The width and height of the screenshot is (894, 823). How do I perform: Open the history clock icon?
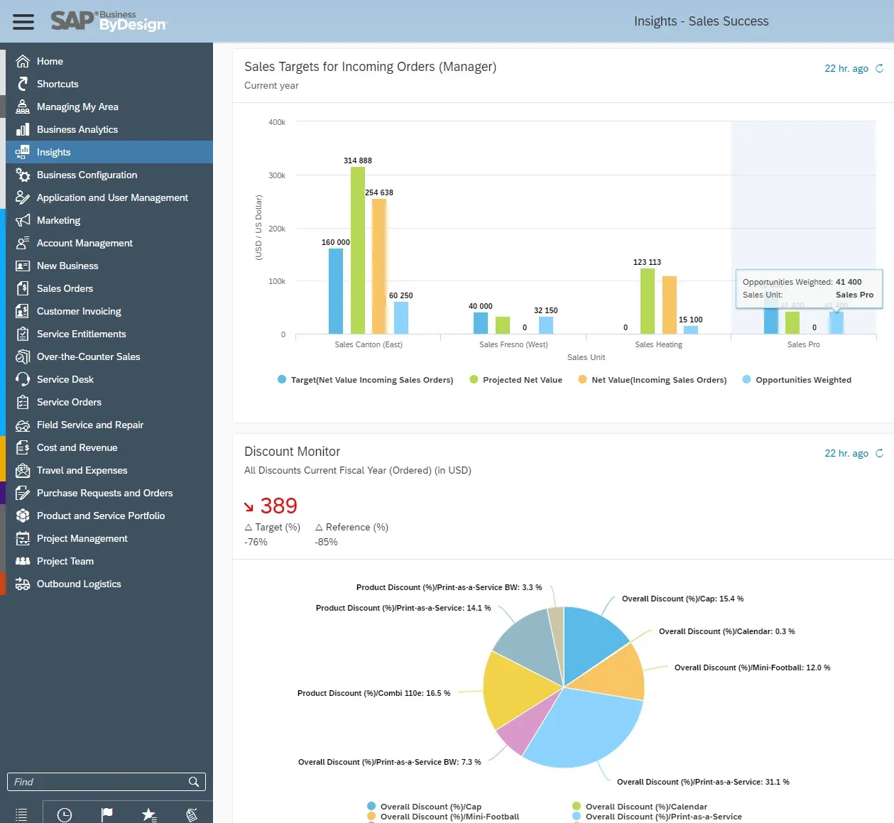tap(65, 814)
